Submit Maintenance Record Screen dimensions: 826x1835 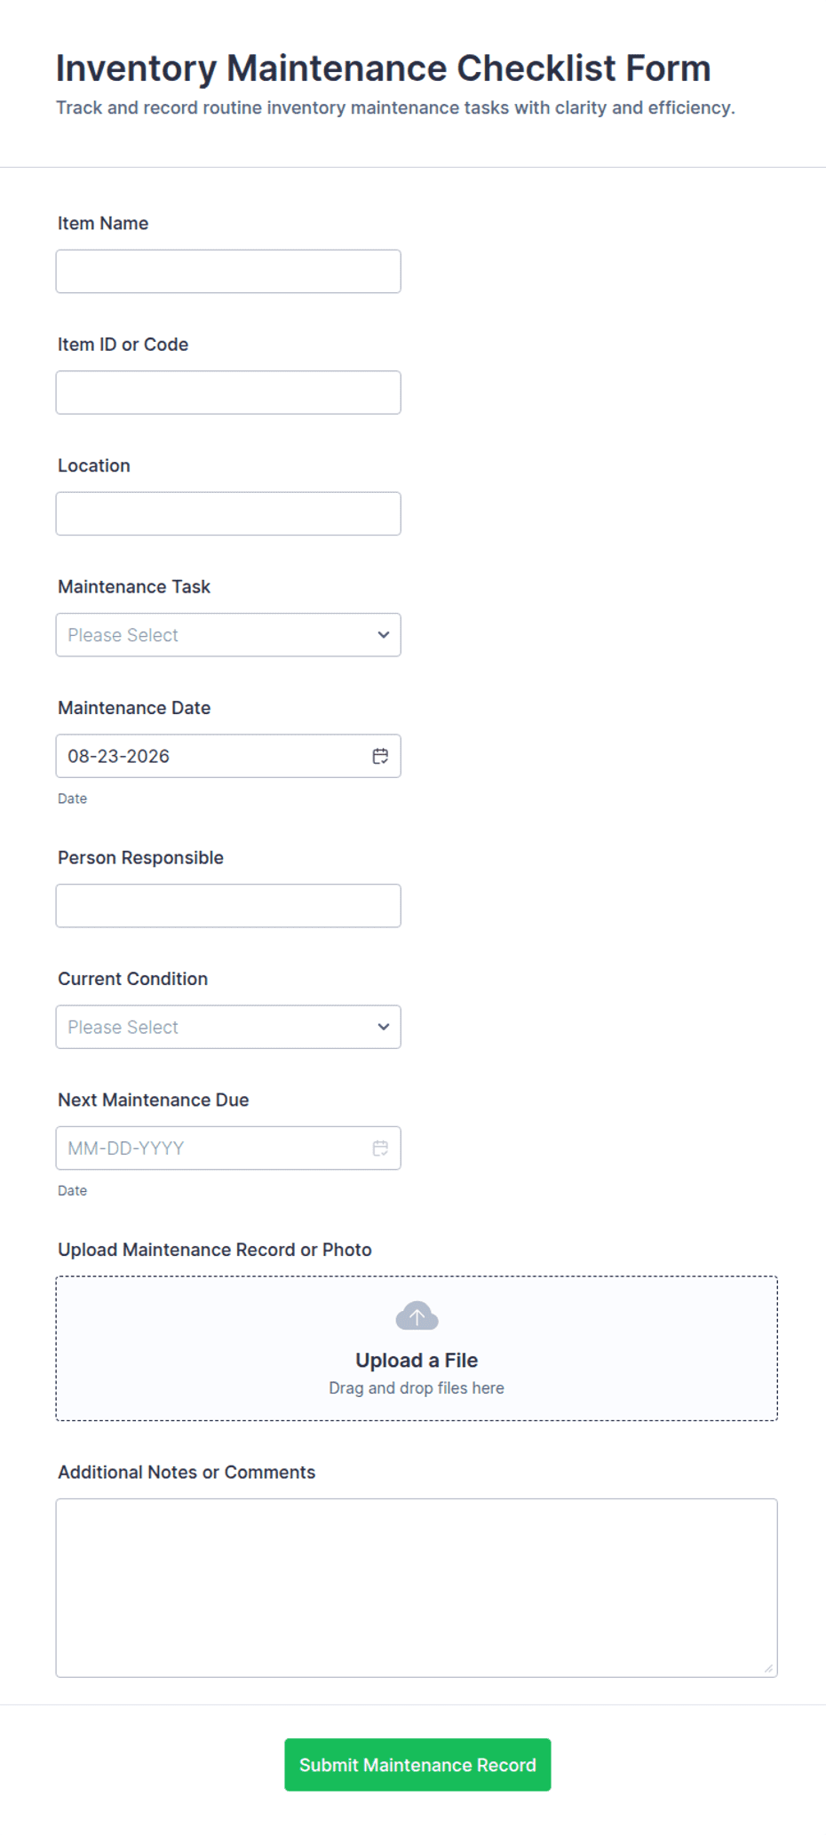417,1765
